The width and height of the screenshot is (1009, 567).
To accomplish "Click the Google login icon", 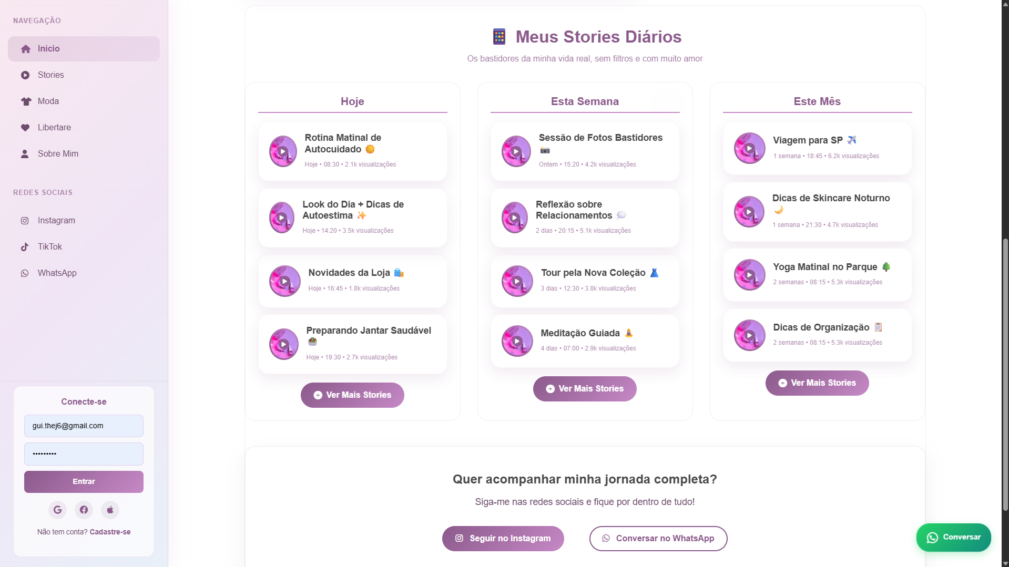I will tap(57, 510).
